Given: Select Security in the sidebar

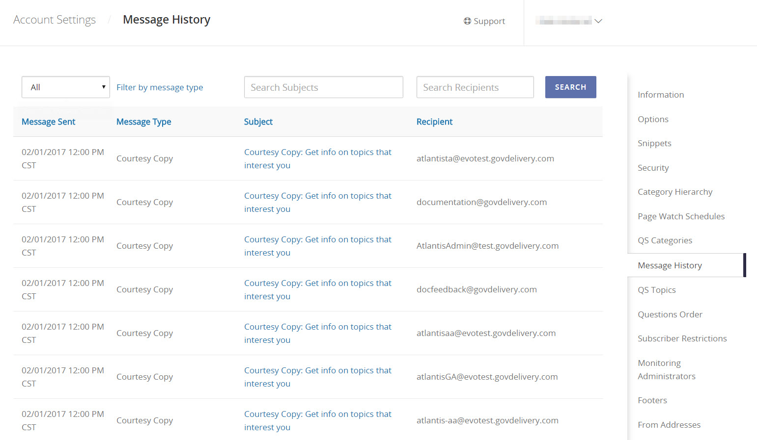Looking at the screenshot, I should (x=653, y=168).
